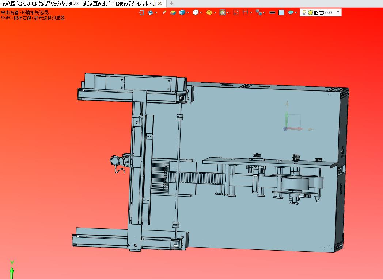
Task: Click the green Y axis indicator
Action: pos(12,270)
